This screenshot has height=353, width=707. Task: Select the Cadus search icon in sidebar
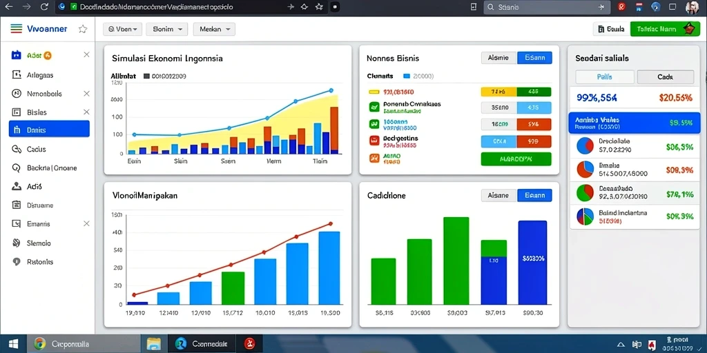pos(17,149)
